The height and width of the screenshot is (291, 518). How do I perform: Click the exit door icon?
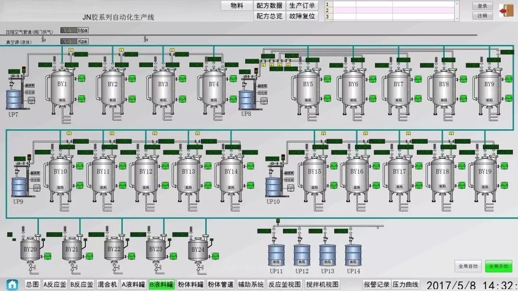(x=506, y=11)
